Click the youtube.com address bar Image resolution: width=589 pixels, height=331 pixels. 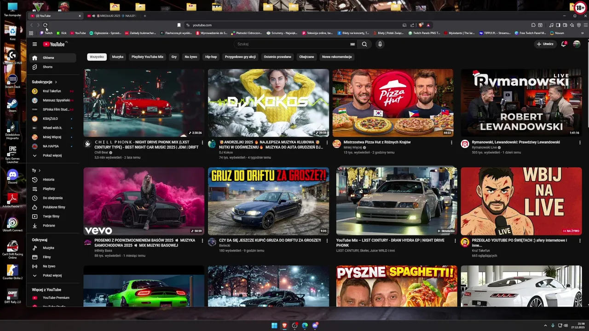pos(294,25)
